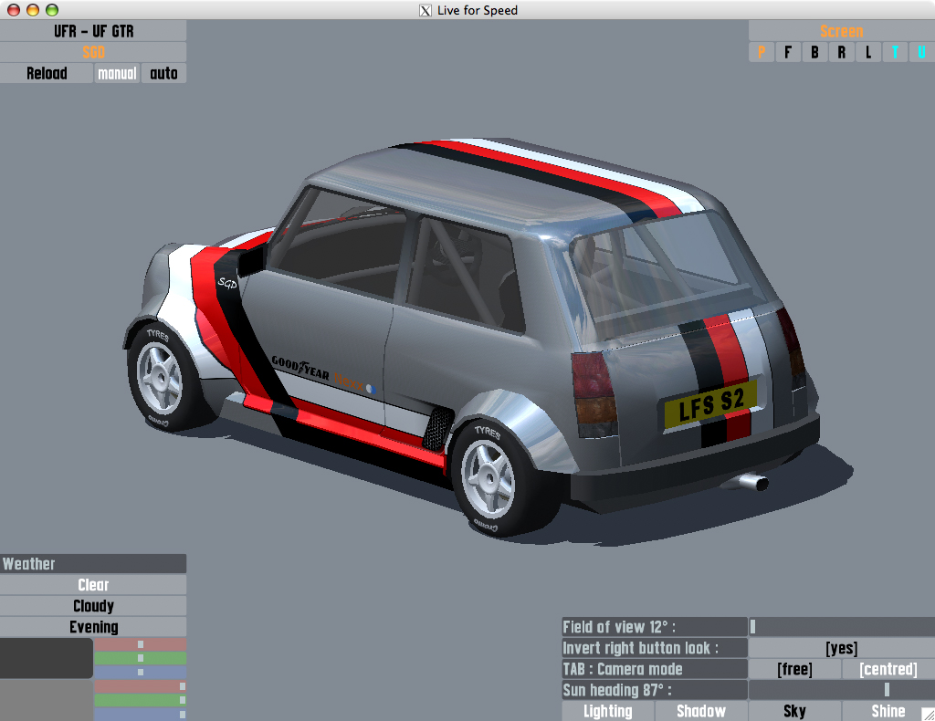
Task: Select the SGD skin name button
Action: (93, 52)
